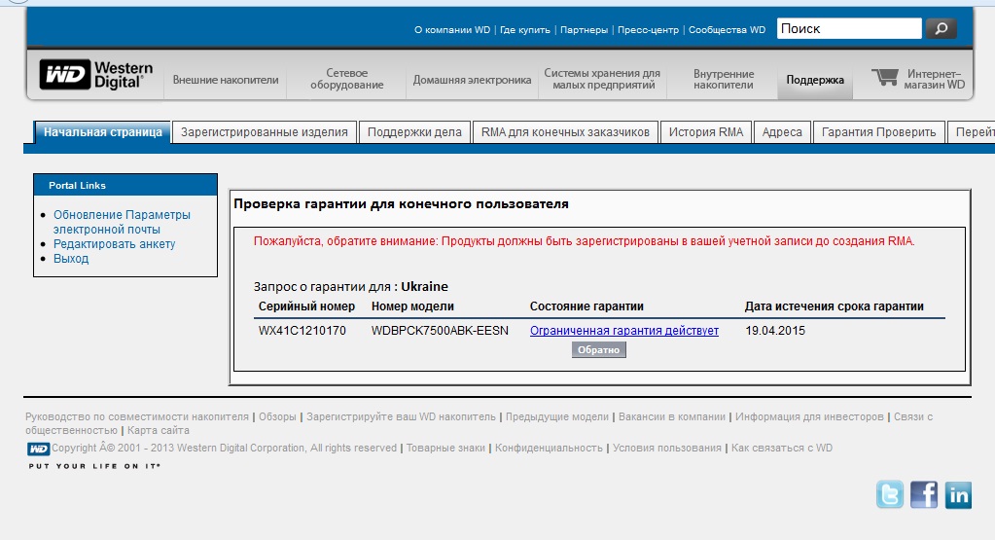Screen dimensions: 995x540
Task: Click the Обратно button
Action: tap(598, 349)
